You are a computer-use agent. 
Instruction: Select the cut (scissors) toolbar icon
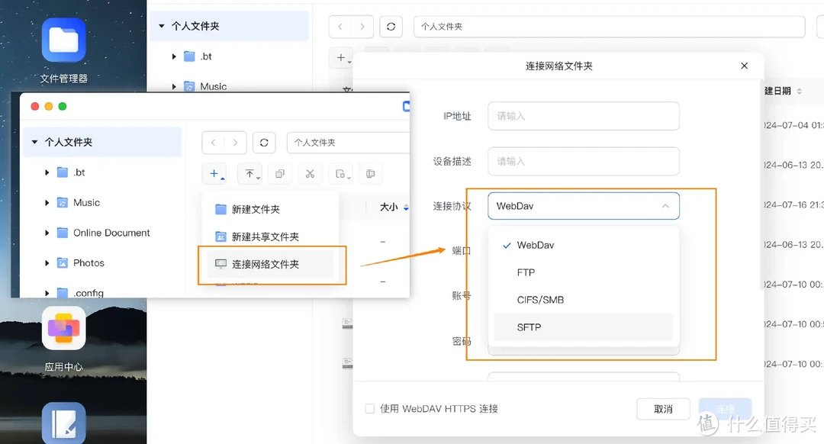pyautogui.click(x=309, y=173)
